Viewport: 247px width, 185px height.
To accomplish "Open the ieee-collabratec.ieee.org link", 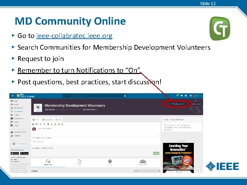I will point(74,36).
